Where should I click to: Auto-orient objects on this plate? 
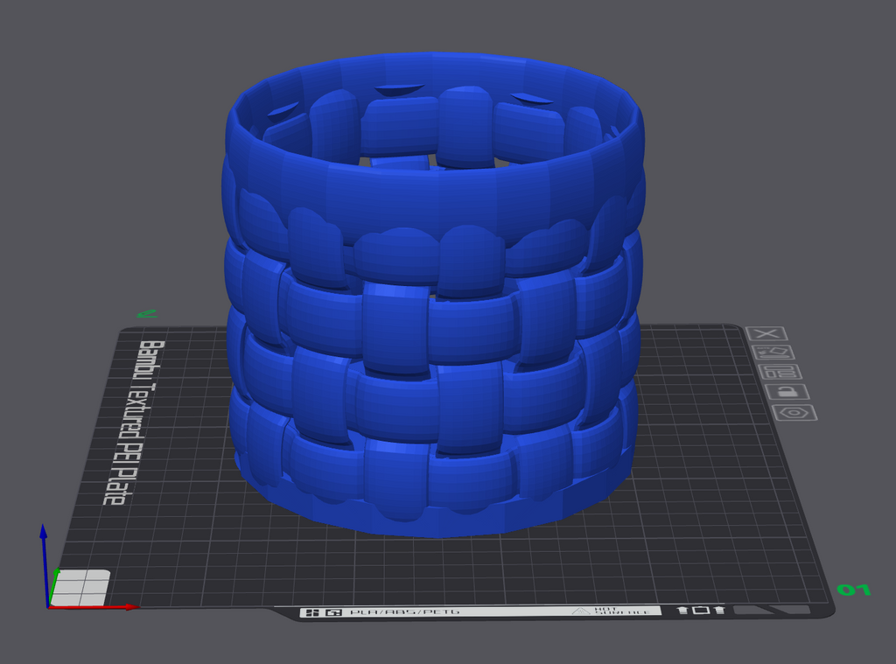point(773,353)
